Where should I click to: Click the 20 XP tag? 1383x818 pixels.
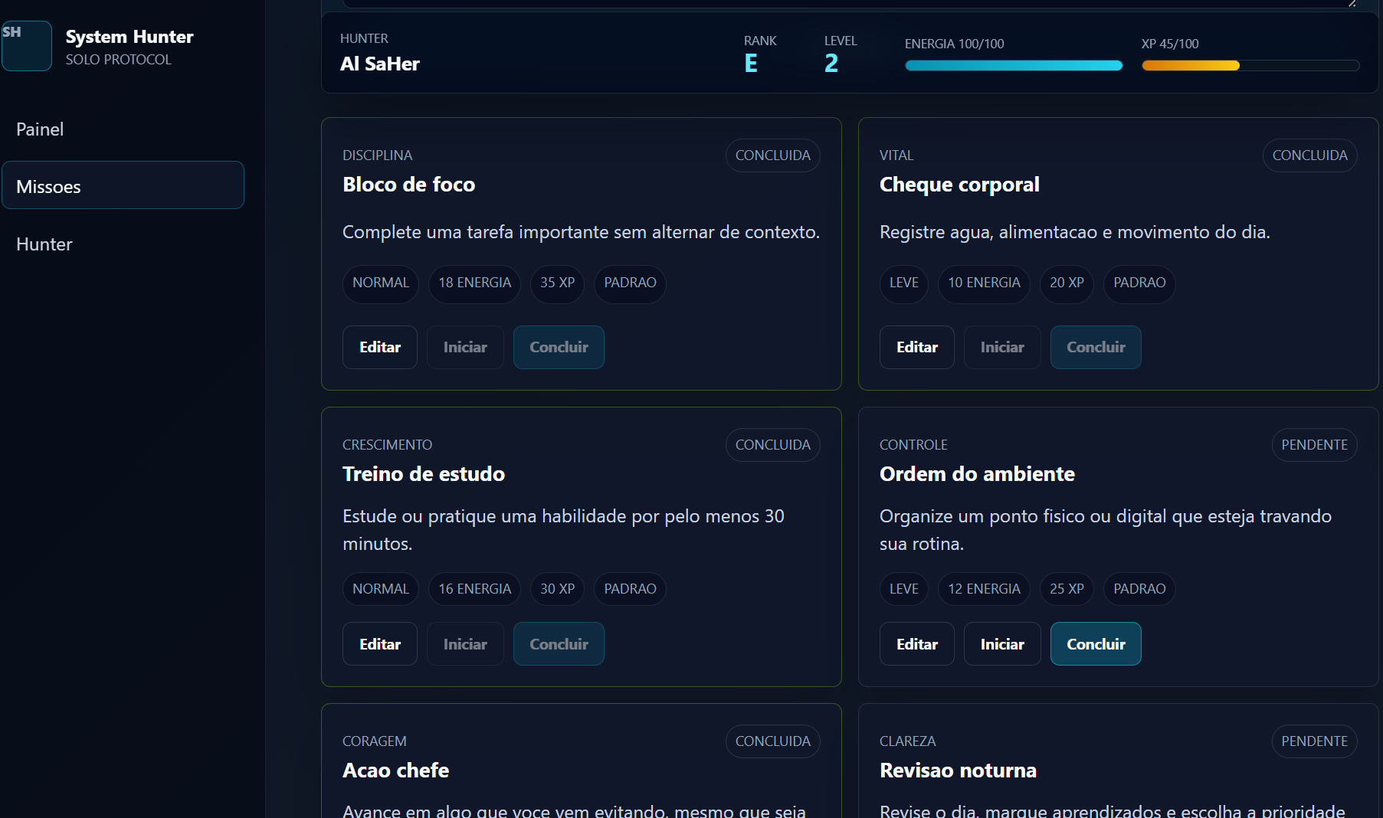[x=1067, y=283]
